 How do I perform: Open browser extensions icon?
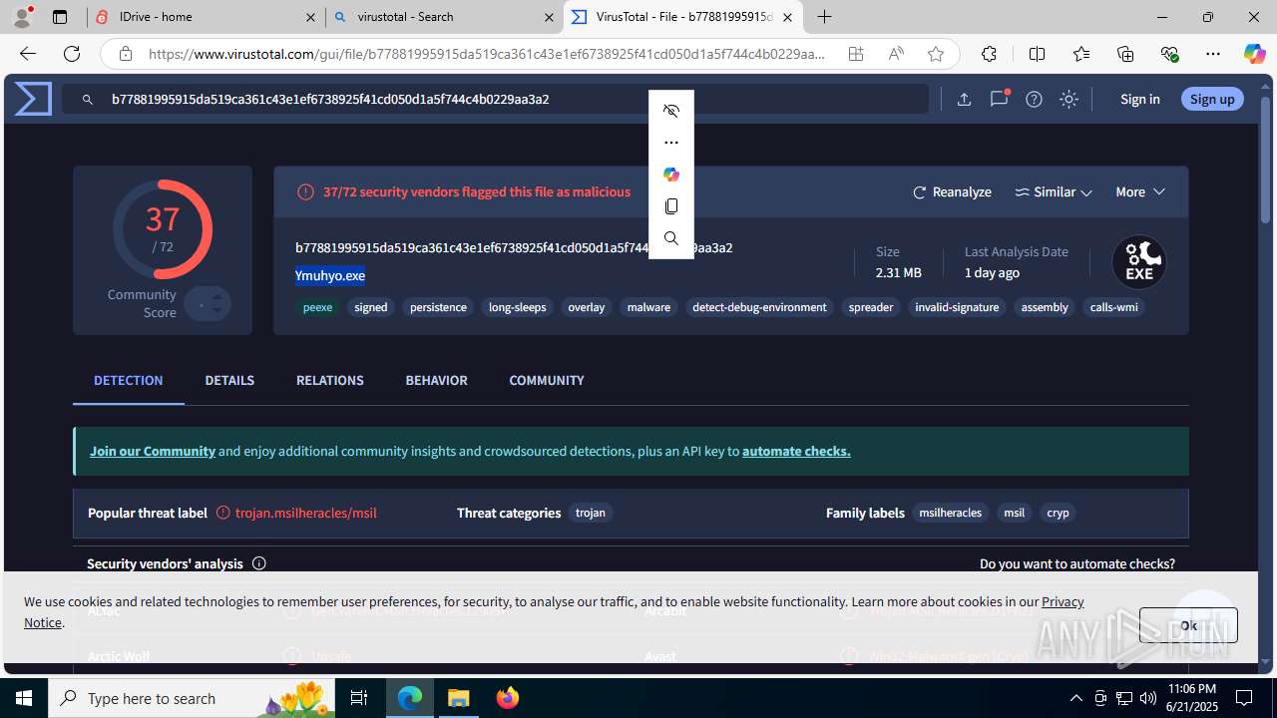tap(989, 54)
